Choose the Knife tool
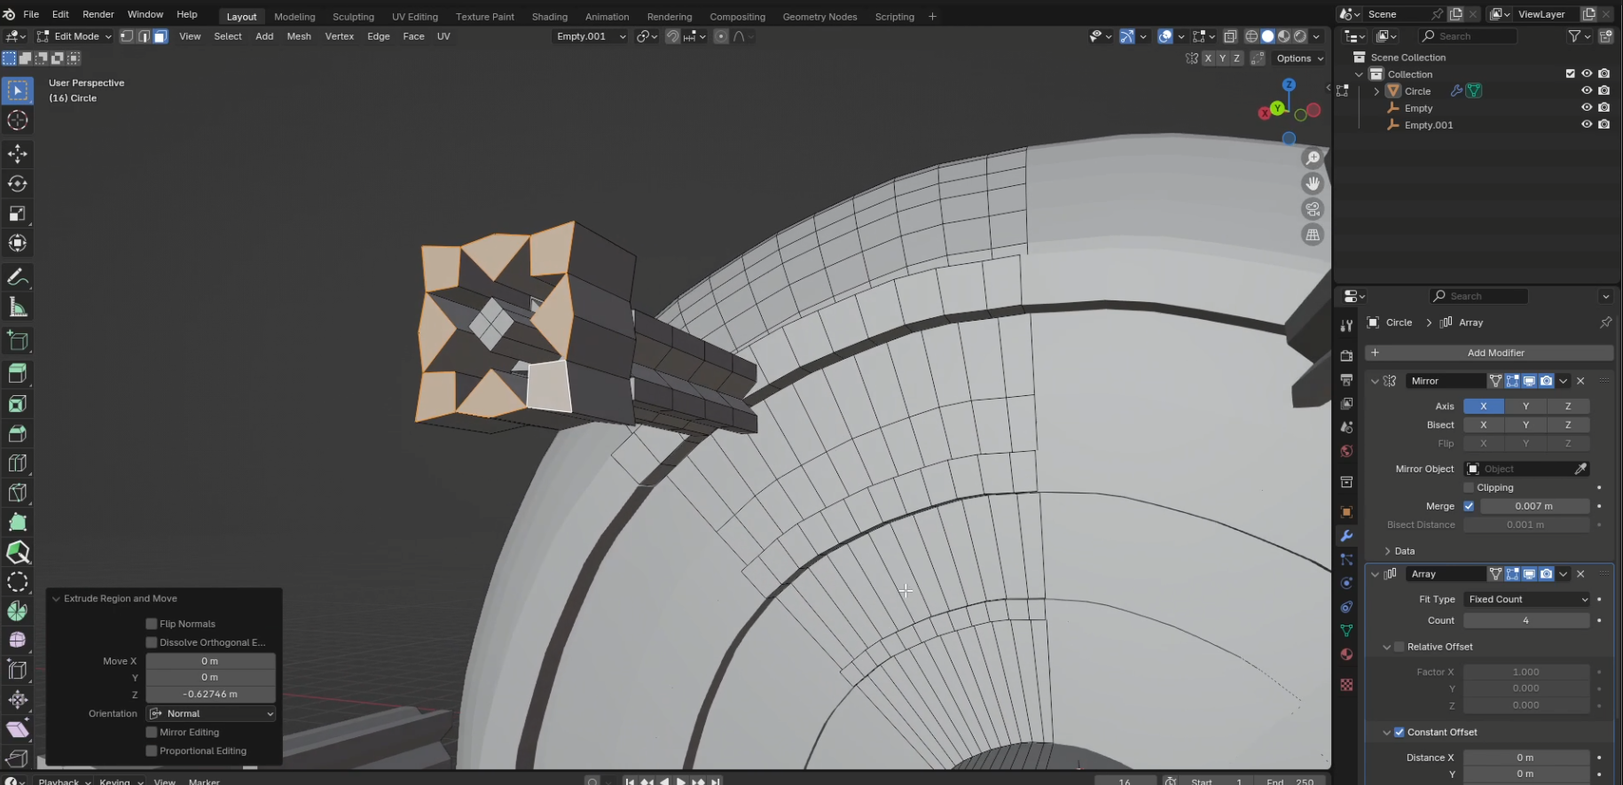The height and width of the screenshot is (785, 1623). 18,493
